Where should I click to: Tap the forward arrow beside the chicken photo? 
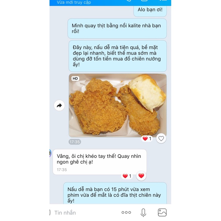59,105
